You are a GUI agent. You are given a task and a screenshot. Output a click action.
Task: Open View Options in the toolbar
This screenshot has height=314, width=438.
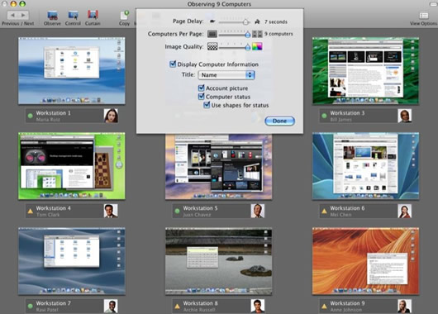coord(423,15)
